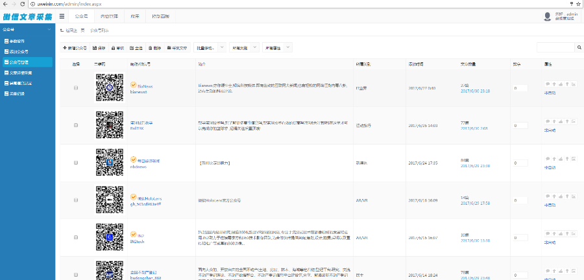The height and width of the screenshot is (280, 584).
Task: Open 参数设置 in the sidebar
Action: (x=27, y=41)
